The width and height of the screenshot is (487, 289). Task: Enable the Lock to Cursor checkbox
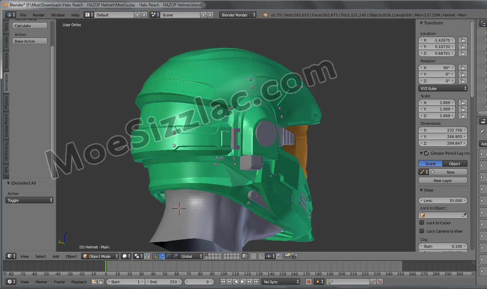click(x=422, y=223)
